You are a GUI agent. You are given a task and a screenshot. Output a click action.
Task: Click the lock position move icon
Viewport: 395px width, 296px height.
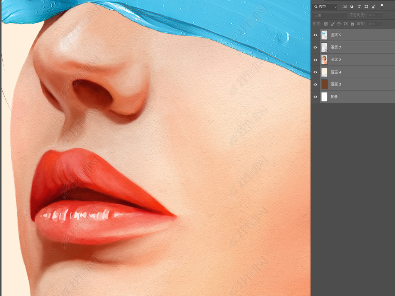(339, 24)
